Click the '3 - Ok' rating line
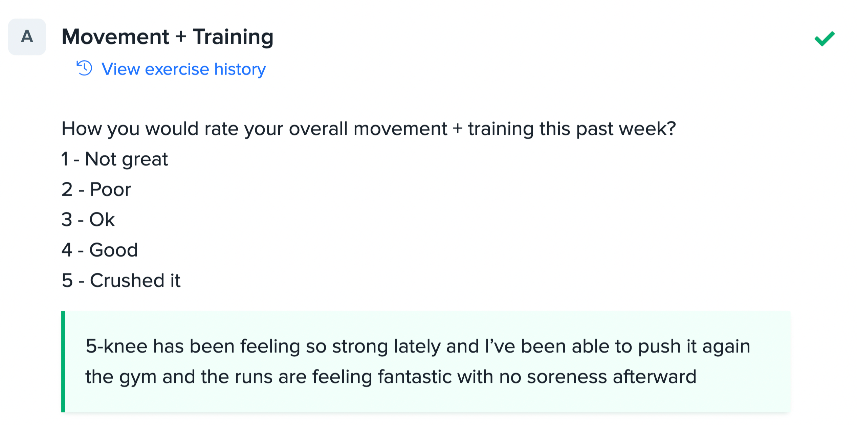Screen dimensions: 857x425 click(88, 219)
